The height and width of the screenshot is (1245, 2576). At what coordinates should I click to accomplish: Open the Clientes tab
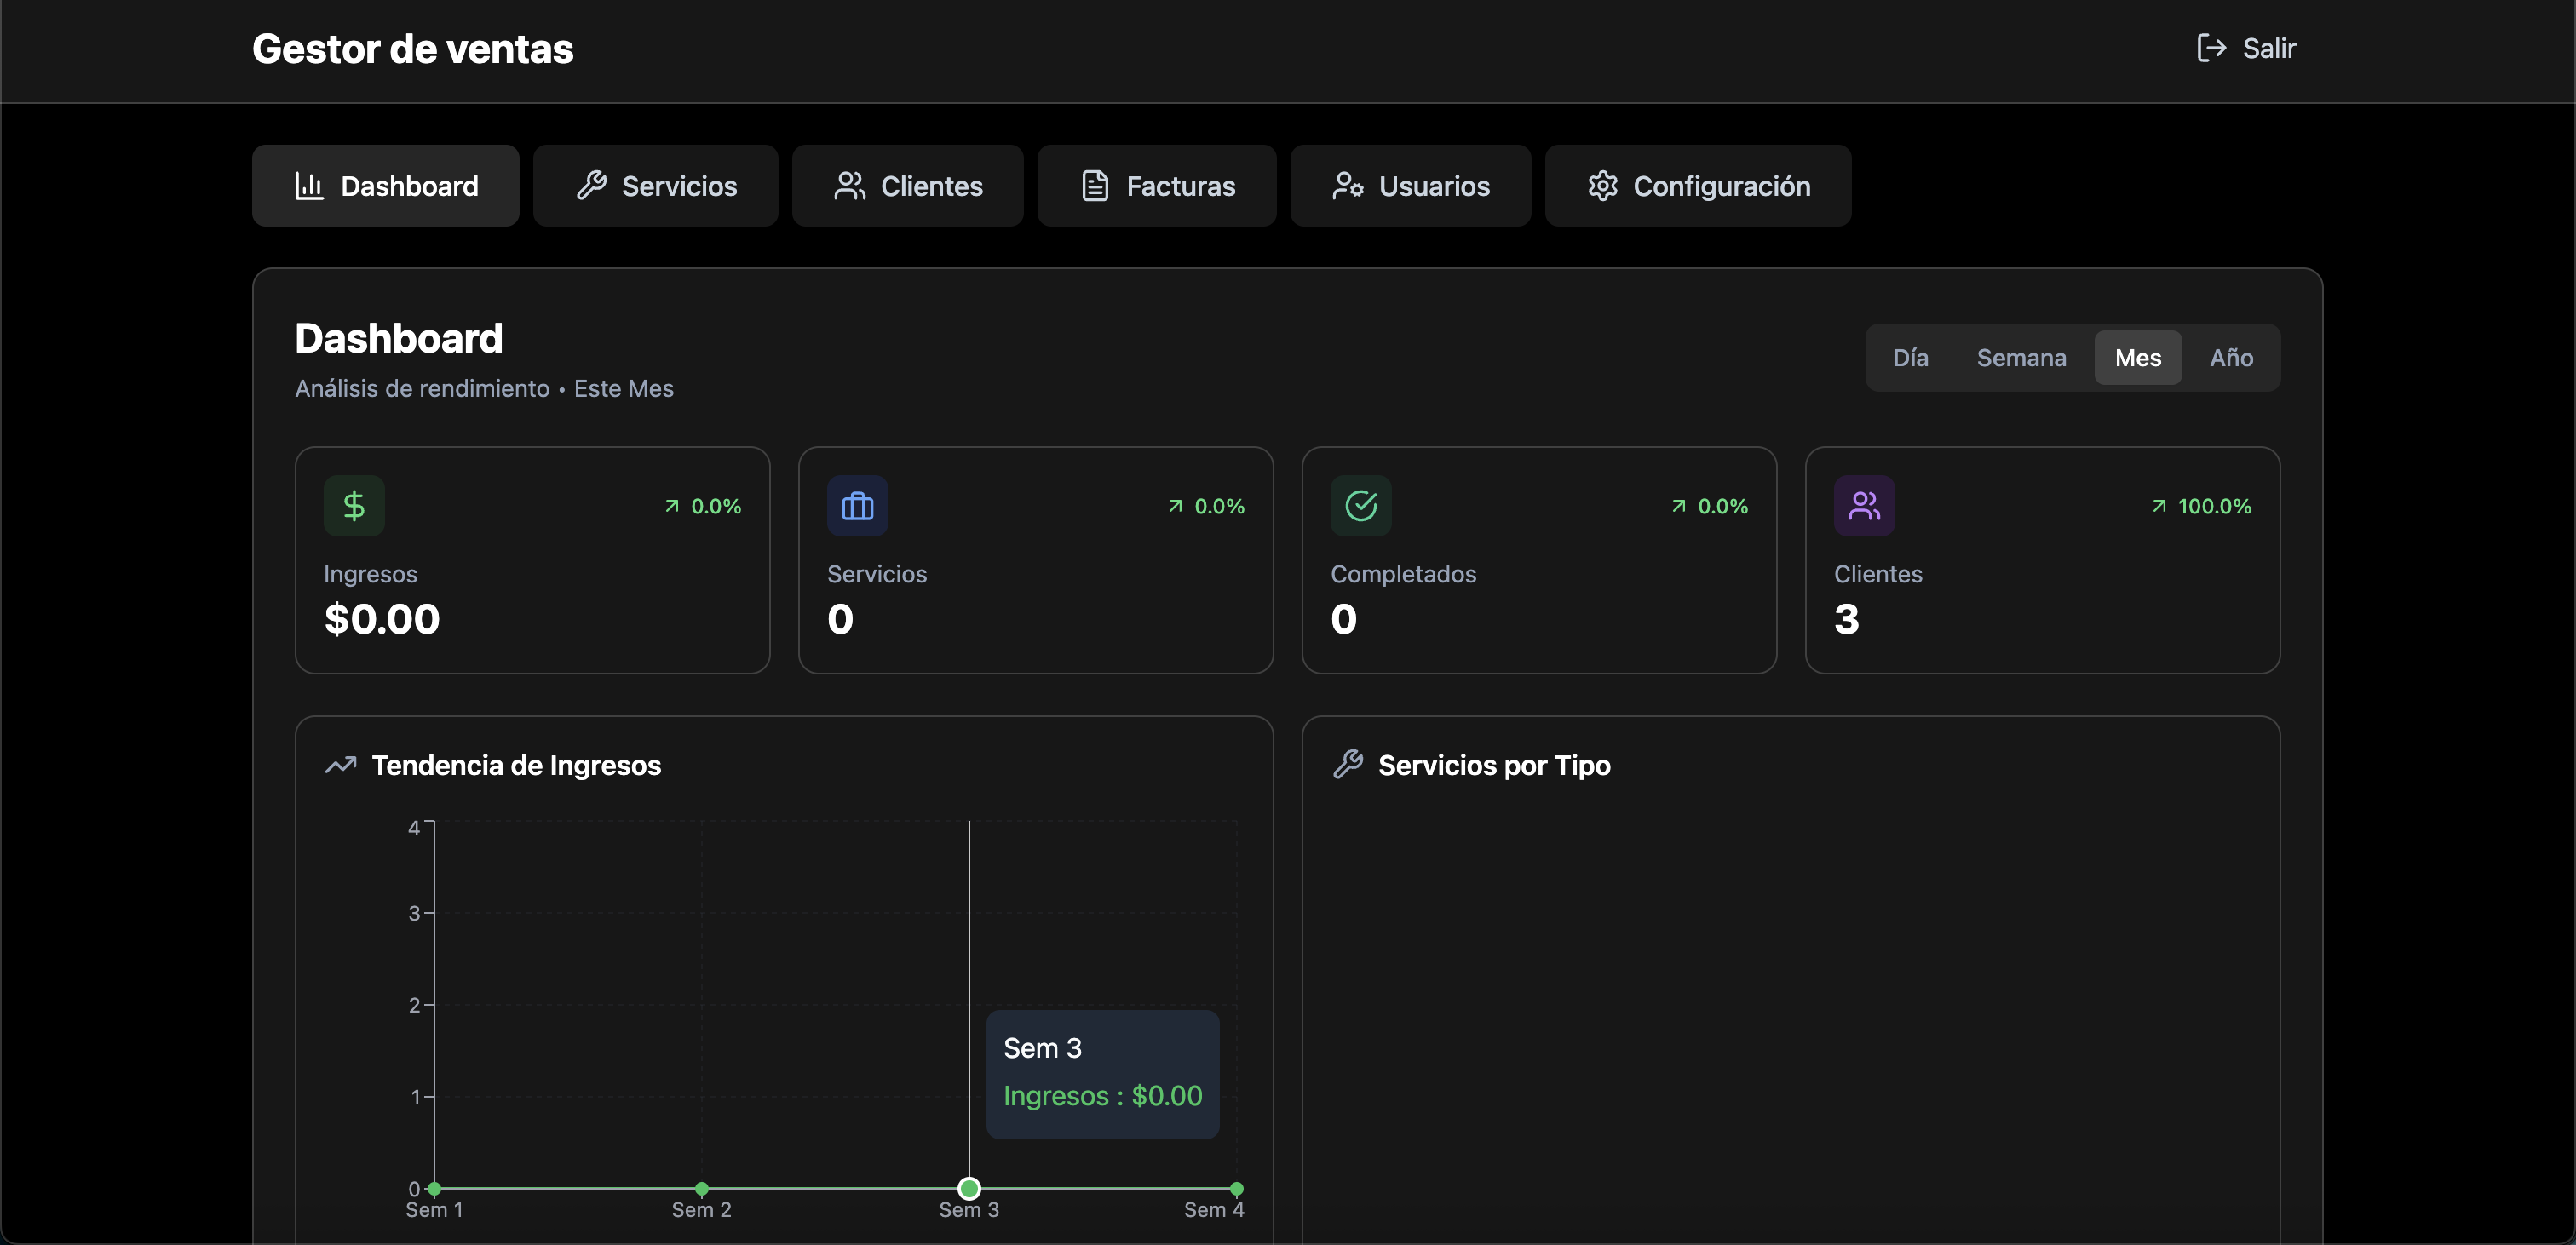coord(908,186)
